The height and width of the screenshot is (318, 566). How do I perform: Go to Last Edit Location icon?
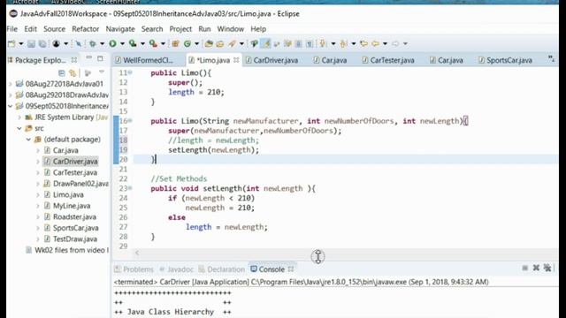363,43
